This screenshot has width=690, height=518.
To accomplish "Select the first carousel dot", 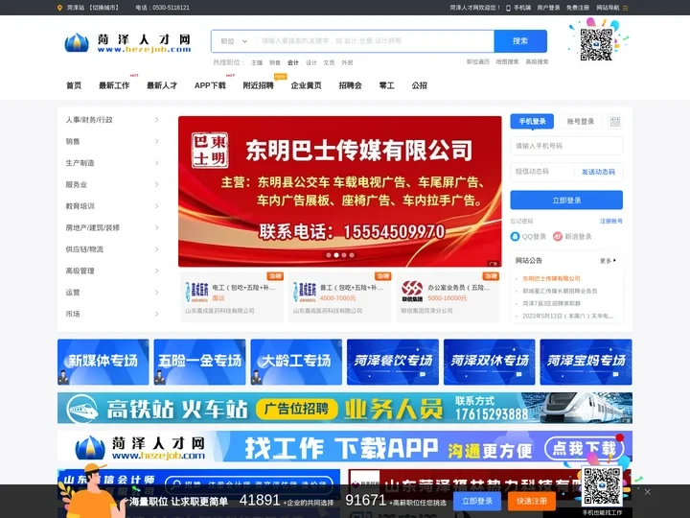I will (x=329, y=255).
